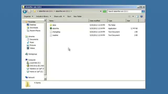Click the Homegroup icon
This screenshot has height=94, width=168.
(26, 54)
